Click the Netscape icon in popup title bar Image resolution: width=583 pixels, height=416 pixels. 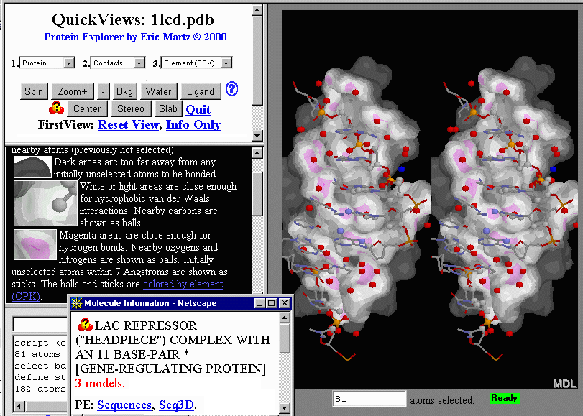(x=76, y=303)
